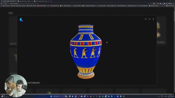Open a new browser tab
Screen dimensions: 175x98
click(51, 1)
